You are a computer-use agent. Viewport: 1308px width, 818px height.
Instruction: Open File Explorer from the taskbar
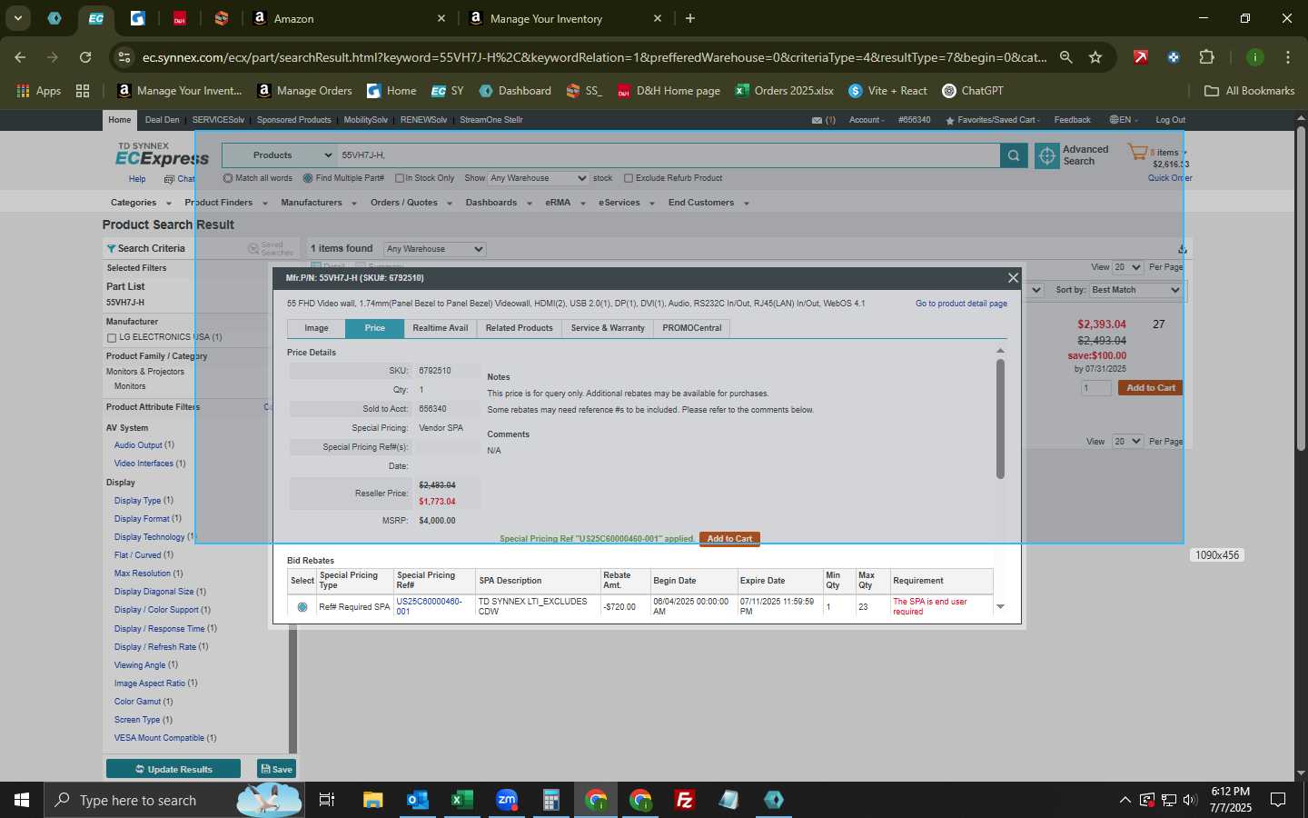tap(372, 800)
